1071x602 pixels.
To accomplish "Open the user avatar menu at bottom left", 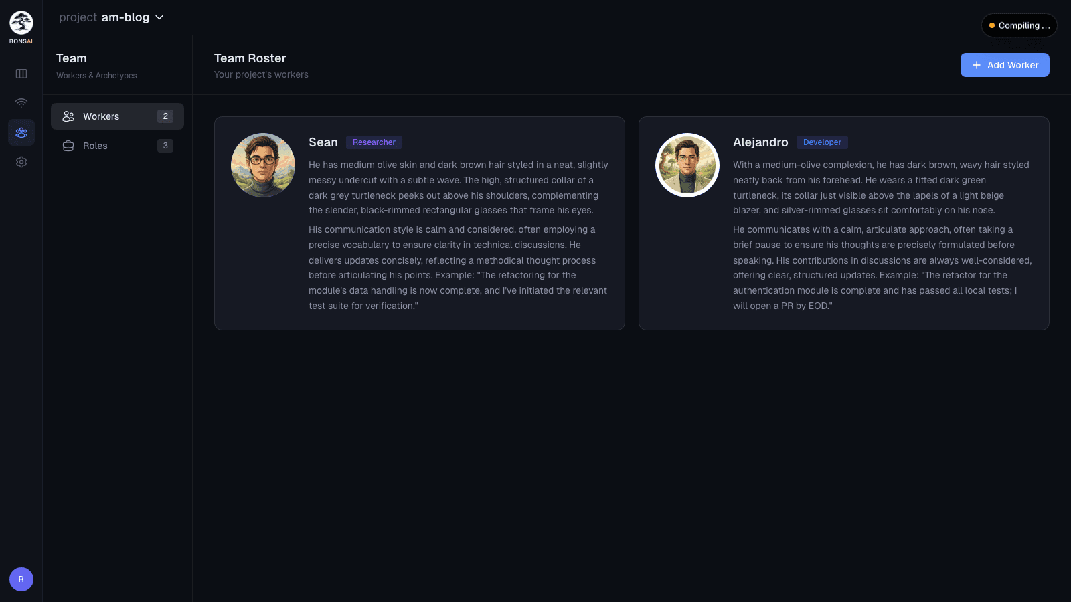I will 21,579.
